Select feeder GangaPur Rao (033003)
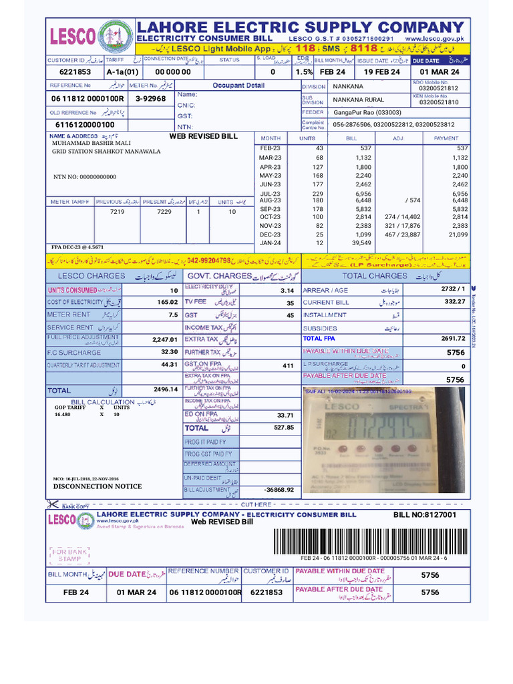This screenshot has height=684, width=513. [367, 112]
